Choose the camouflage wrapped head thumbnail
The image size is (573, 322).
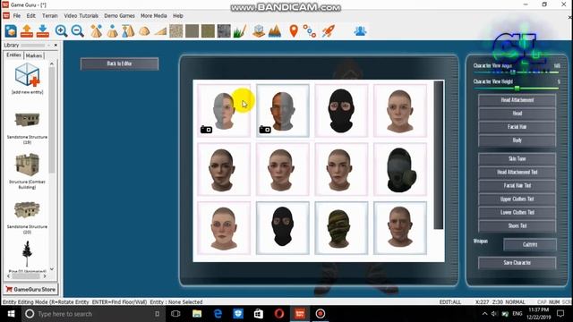(341, 228)
